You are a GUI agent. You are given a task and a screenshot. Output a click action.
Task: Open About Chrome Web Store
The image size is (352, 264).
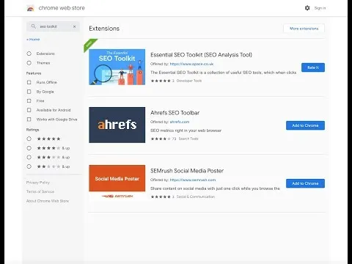tap(48, 201)
